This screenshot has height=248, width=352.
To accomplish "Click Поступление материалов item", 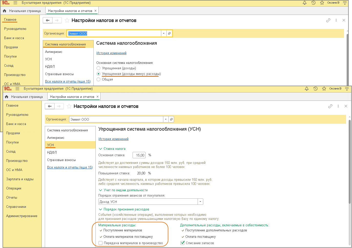I will (x=123, y=230).
